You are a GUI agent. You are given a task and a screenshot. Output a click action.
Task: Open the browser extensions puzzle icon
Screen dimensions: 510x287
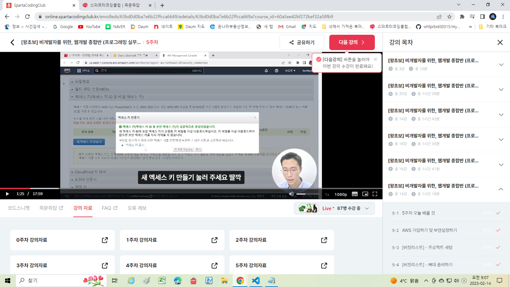(462, 17)
